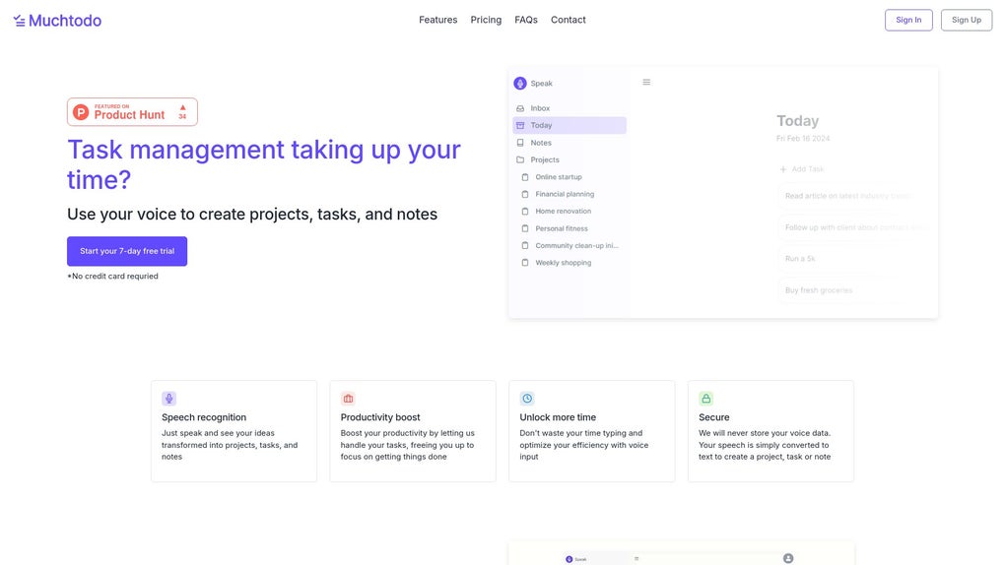Click the Notes book icon
Viewport: 1005px width, 565px height.
(520, 143)
